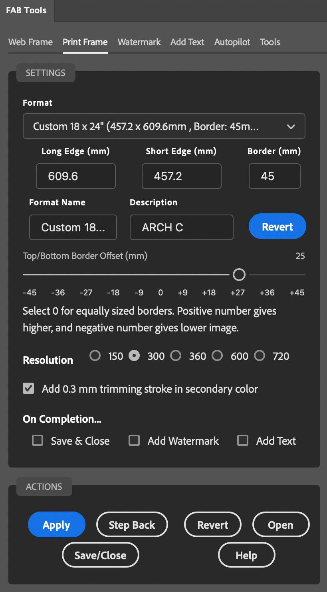Open the Format dropdown chevron

click(x=291, y=127)
